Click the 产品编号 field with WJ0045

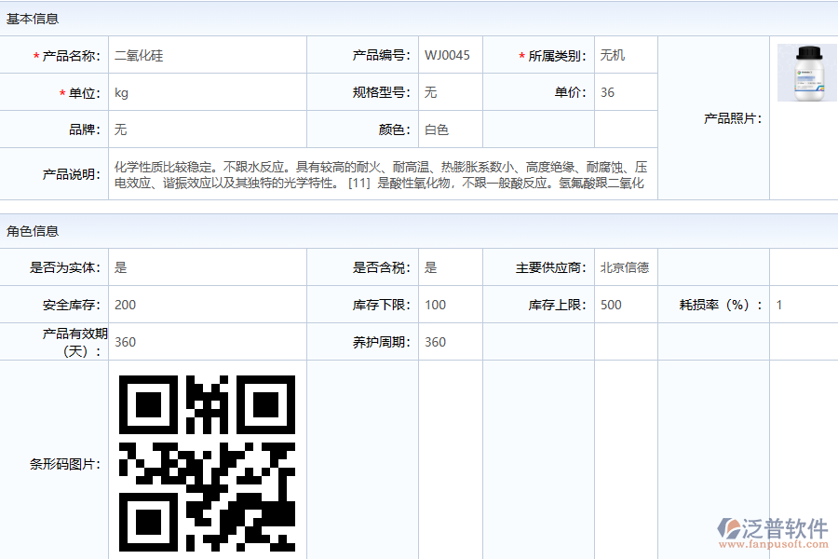click(450, 56)
